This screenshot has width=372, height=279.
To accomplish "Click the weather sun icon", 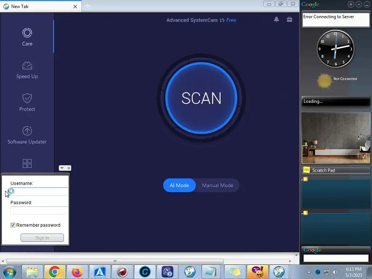I will (x=324, y=81).
